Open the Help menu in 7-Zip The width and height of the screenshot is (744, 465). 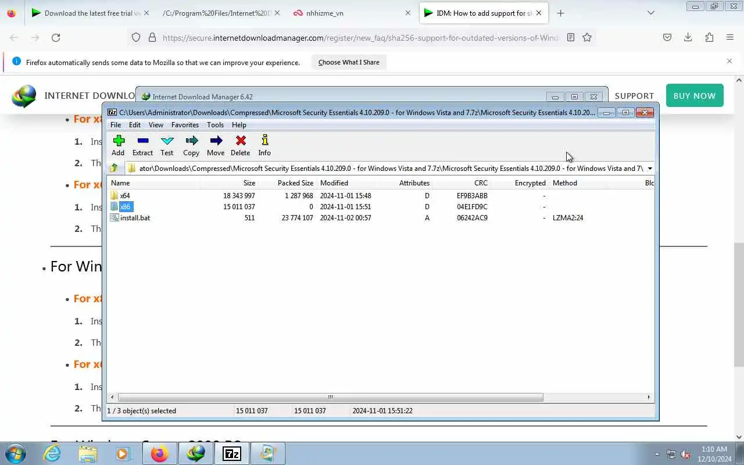(x=239, y=125)
